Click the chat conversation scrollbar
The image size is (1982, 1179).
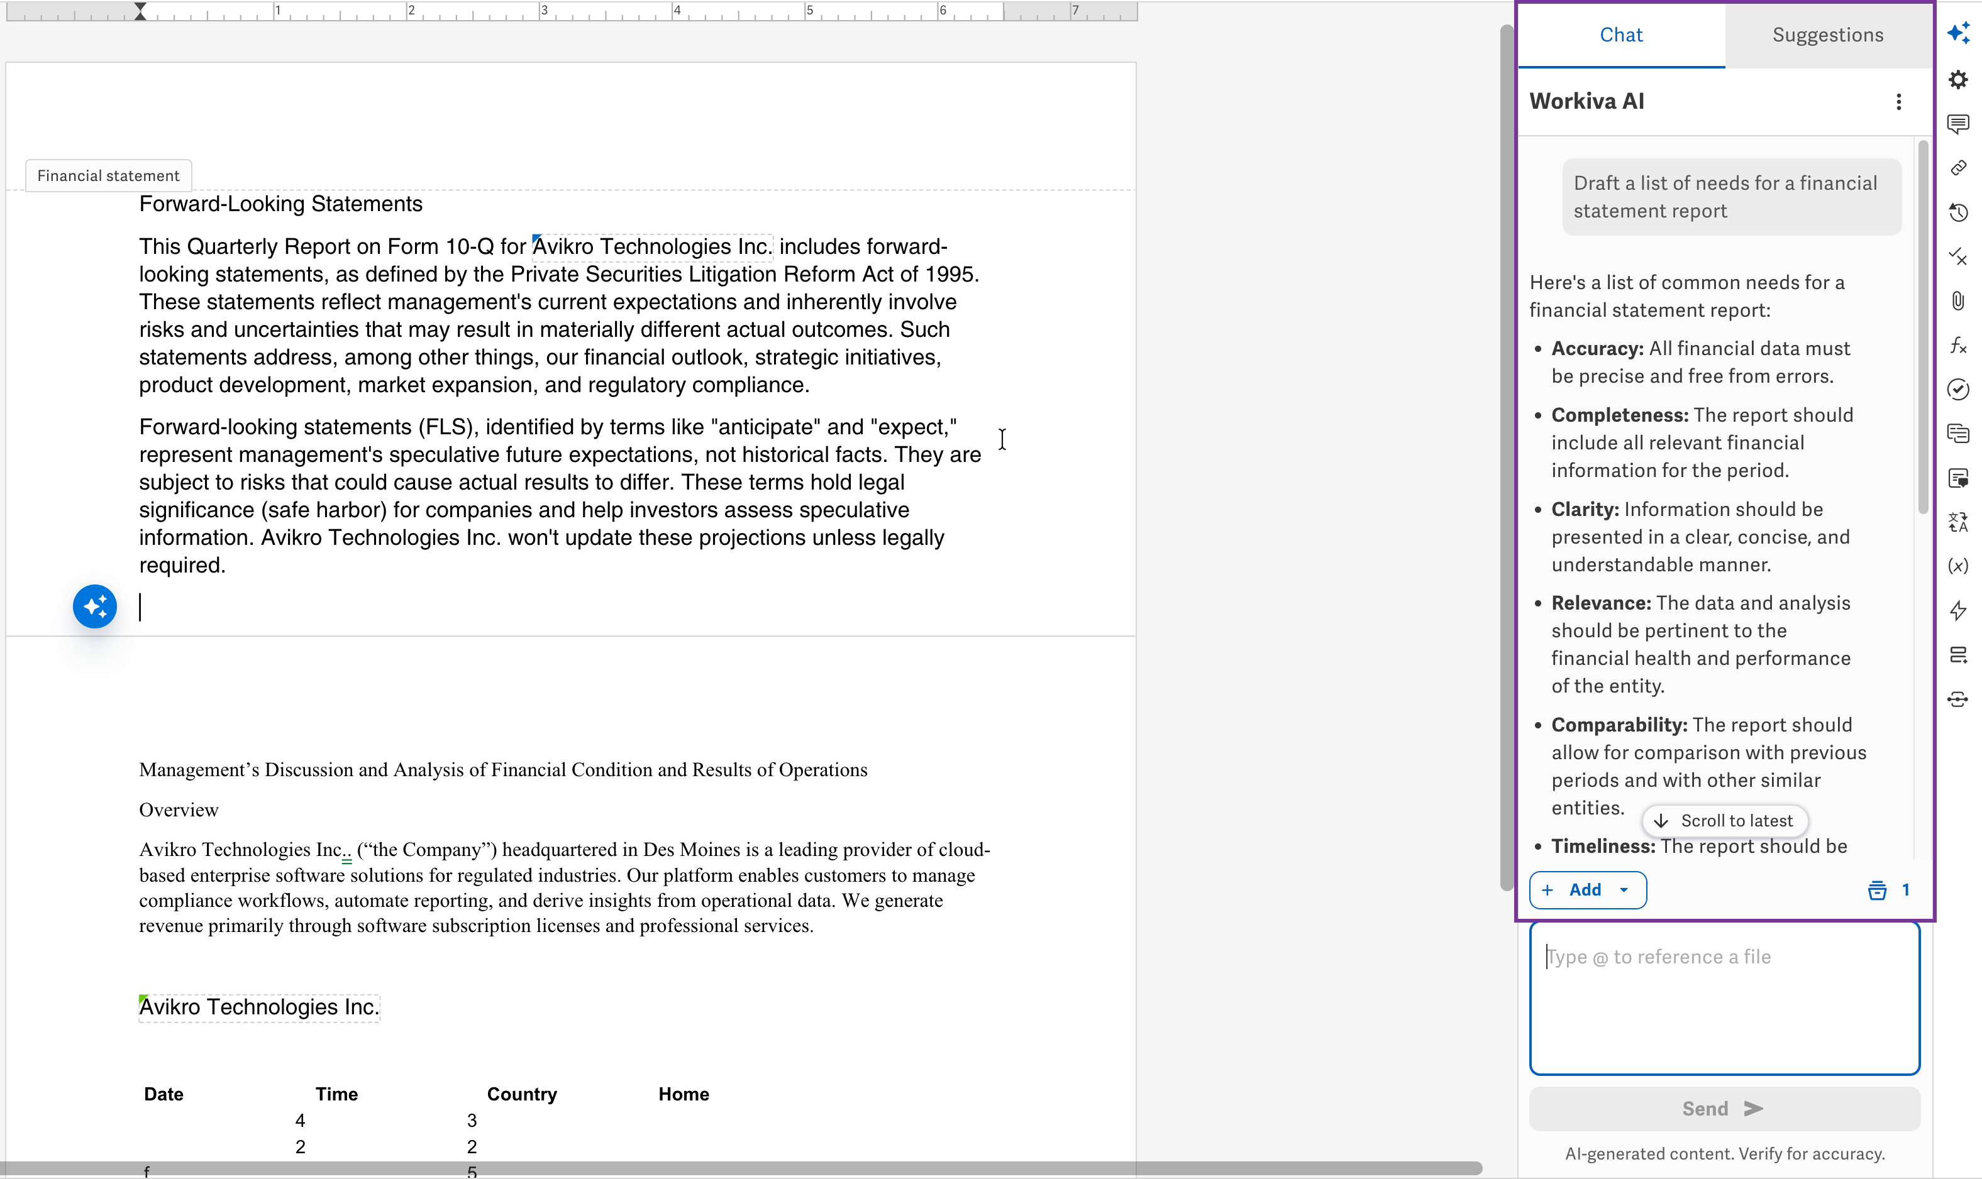[1922, 327]
